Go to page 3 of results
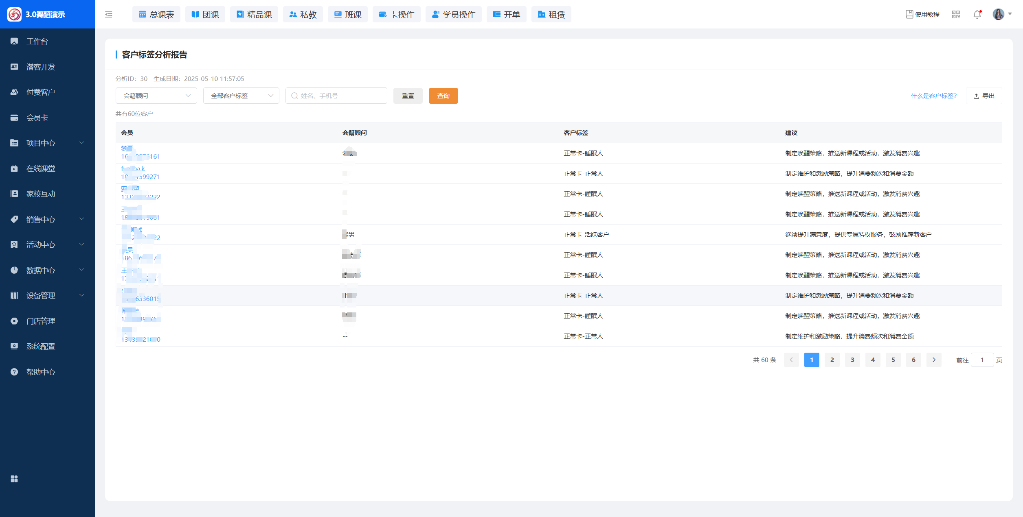 [852, 360]
